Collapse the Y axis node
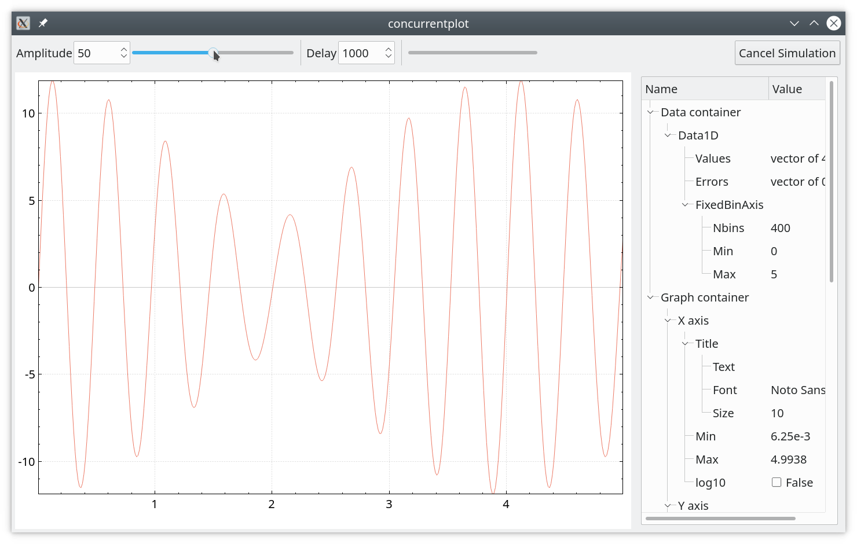 click(668, 506)
